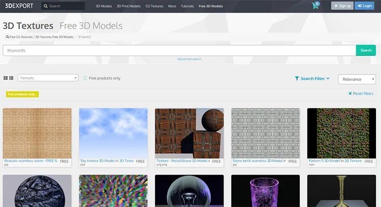
Task: Click FREE price label on Sky texture
Action: 140,161
